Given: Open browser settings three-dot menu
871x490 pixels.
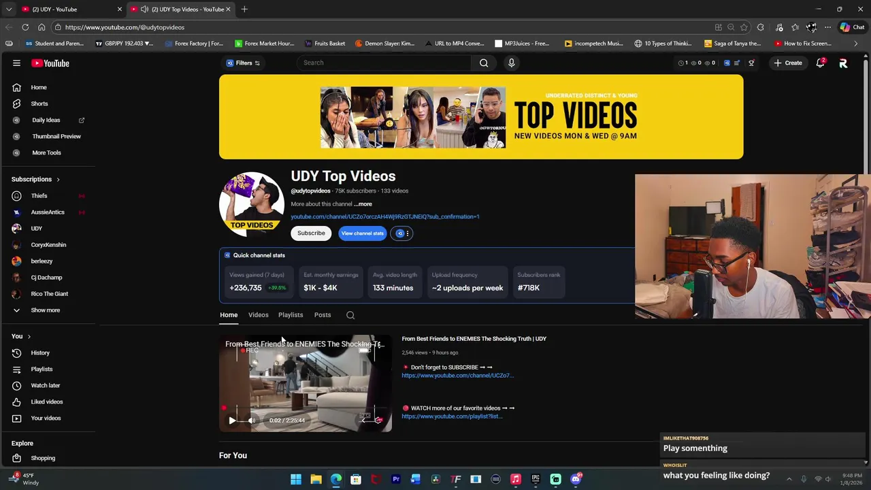Looking at the screenshot, I should pos(827,27).
